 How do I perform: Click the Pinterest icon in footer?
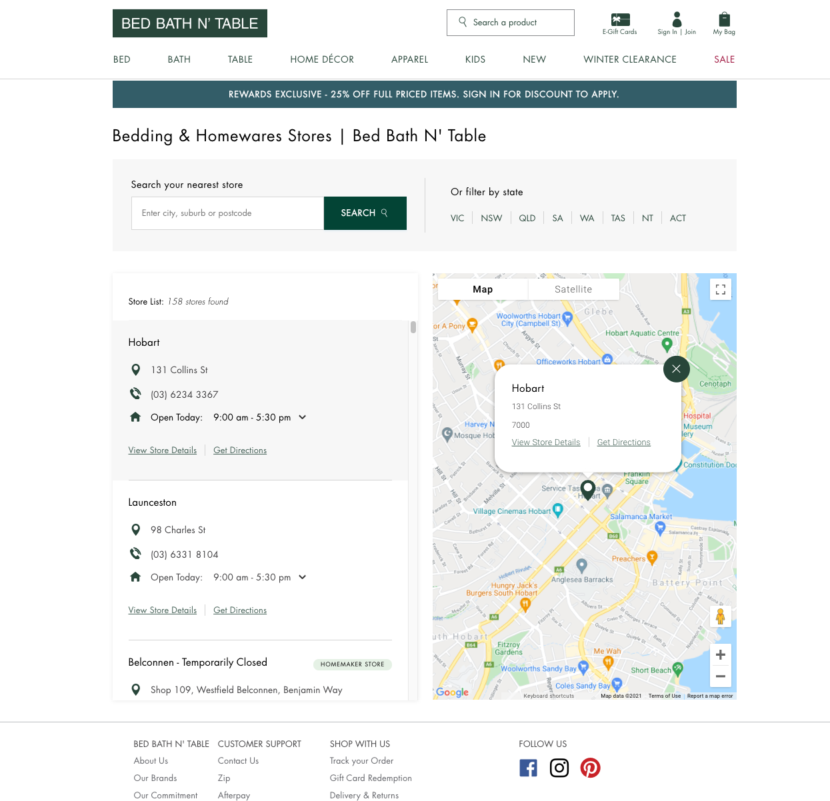coord(590,768)
